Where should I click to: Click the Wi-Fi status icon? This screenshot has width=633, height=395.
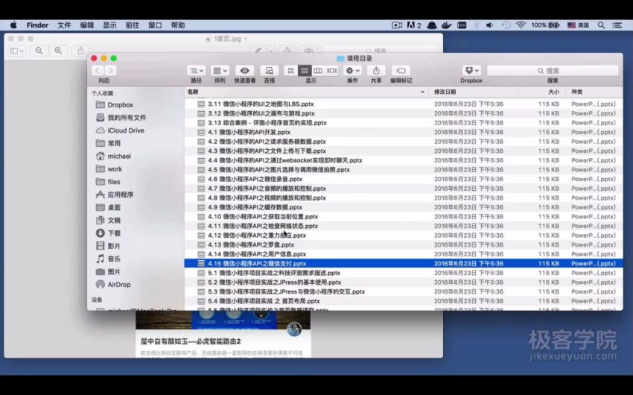(x=521, y=25)
